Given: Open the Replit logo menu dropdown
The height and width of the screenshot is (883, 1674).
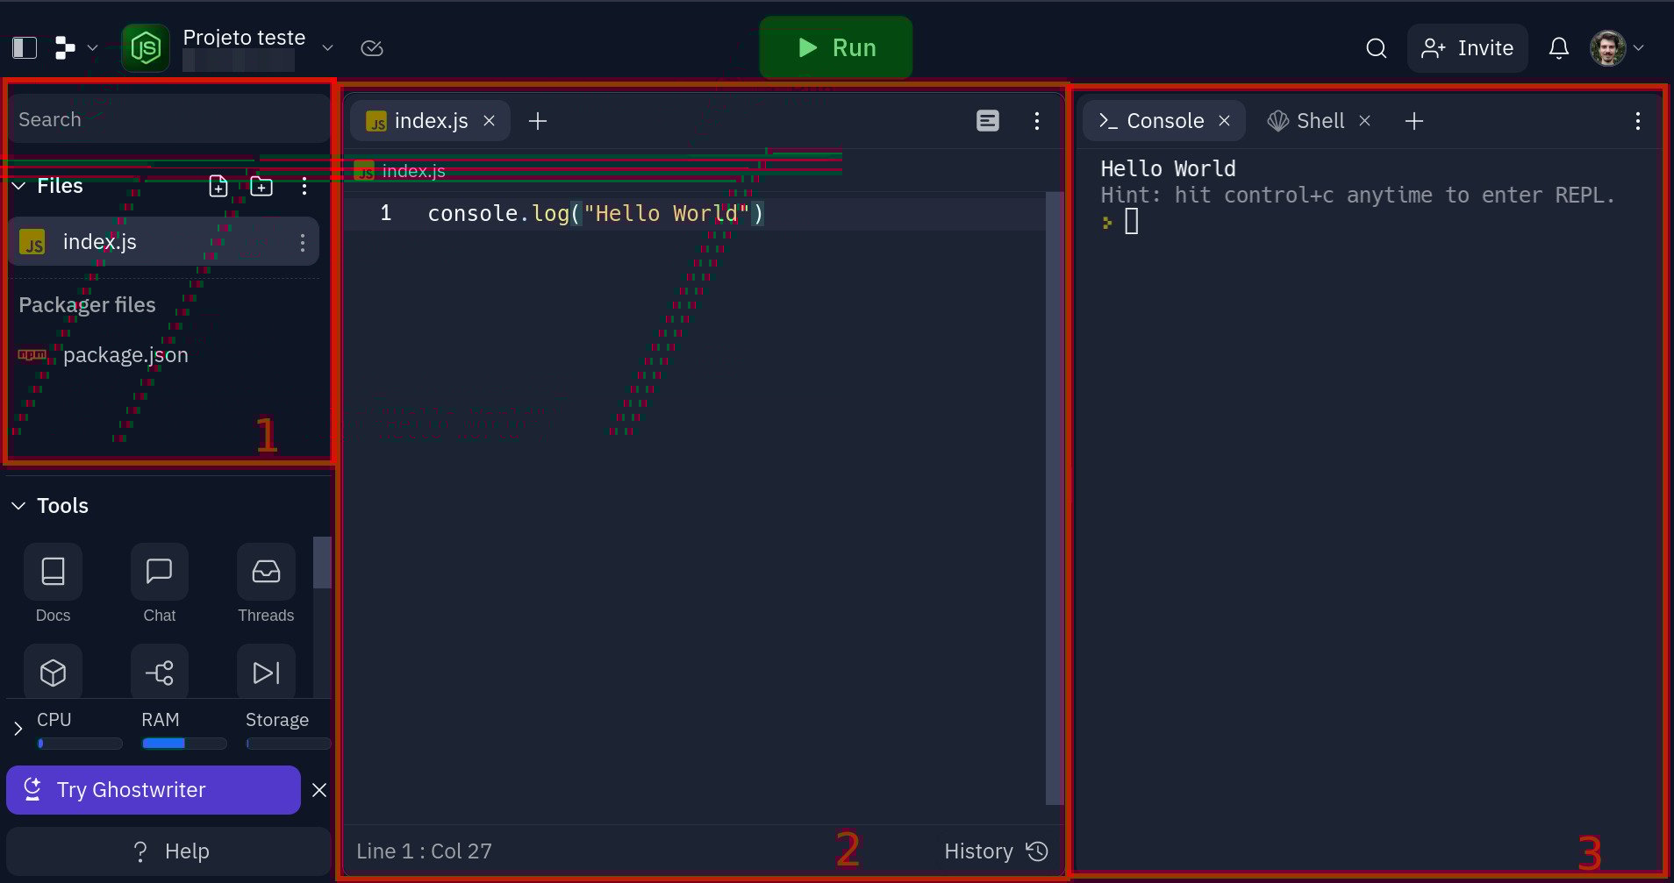Looking at the screenshot, I should (x=75, y=47).
